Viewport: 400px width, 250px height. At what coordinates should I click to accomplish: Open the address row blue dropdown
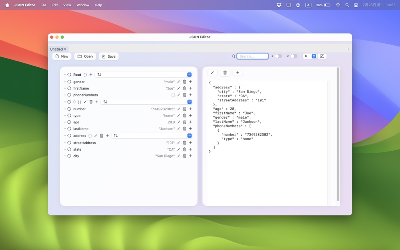[189, 136]
